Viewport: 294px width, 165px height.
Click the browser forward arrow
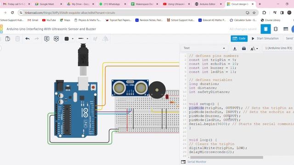[x=5, y=13]
